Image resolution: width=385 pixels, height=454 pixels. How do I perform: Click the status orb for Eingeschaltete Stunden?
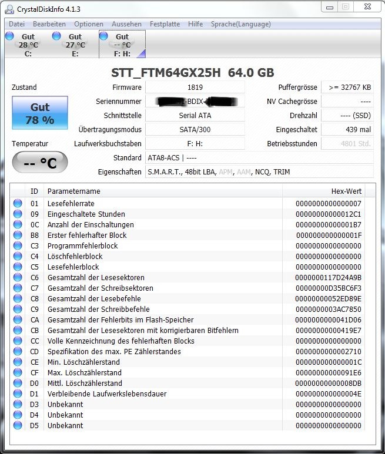[x=18, y=214]
